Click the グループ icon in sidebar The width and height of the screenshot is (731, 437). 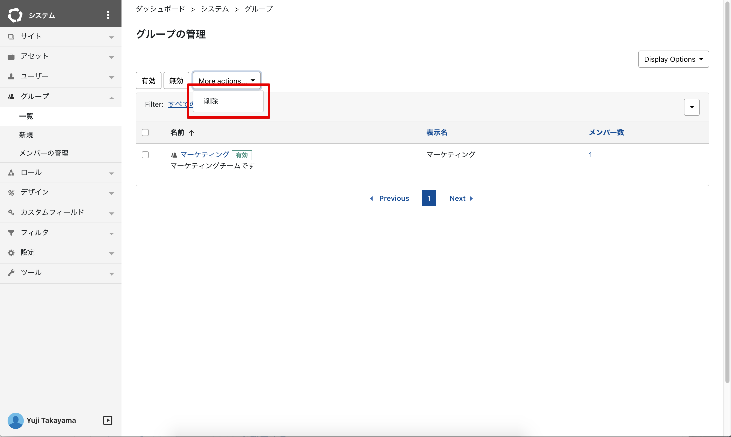click(11, 96)
